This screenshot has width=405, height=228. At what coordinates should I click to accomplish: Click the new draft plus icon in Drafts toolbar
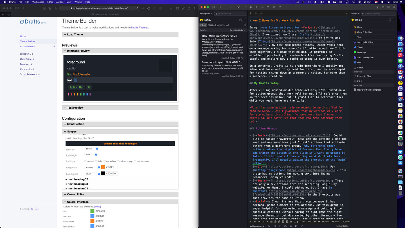tap(256, 7)
